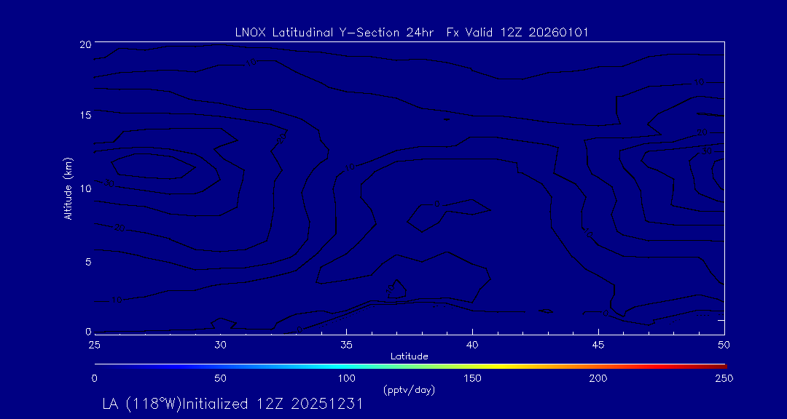Click the LA (118°W) Initialized 12Z caption
Screen dimensions: 787x419
click(232, 404)
